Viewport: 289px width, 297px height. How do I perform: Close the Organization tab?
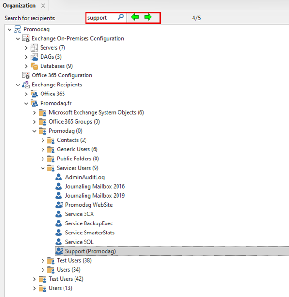[43, 6]
